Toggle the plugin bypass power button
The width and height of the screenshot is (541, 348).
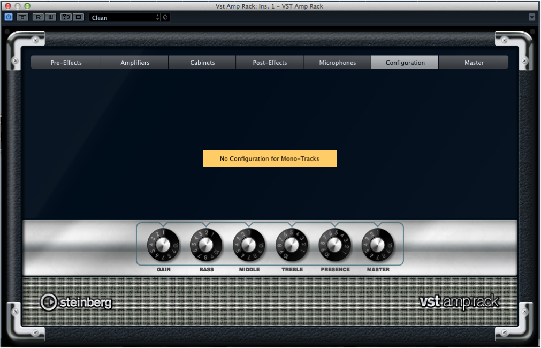coord(8,17)
